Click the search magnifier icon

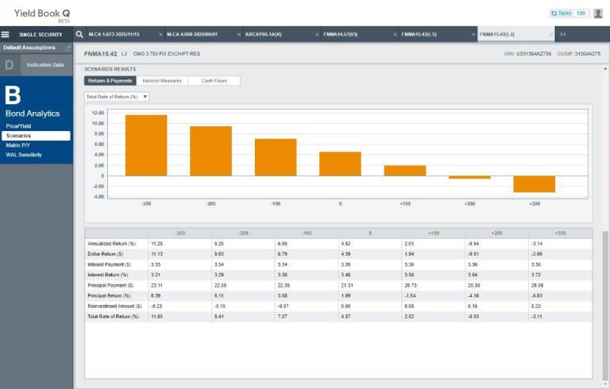(x=79, y=34)
